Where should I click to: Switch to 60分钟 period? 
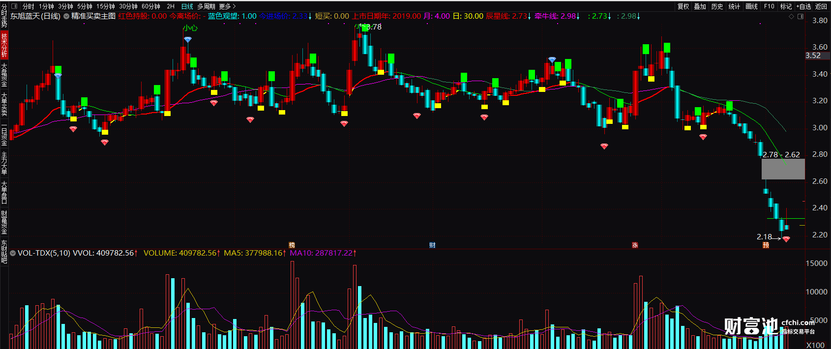point(151,6)
